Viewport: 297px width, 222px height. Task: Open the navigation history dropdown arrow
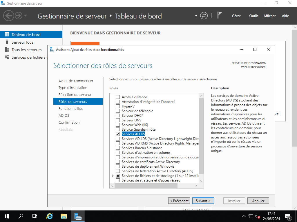pyautogui.click(x=26, y=16)
